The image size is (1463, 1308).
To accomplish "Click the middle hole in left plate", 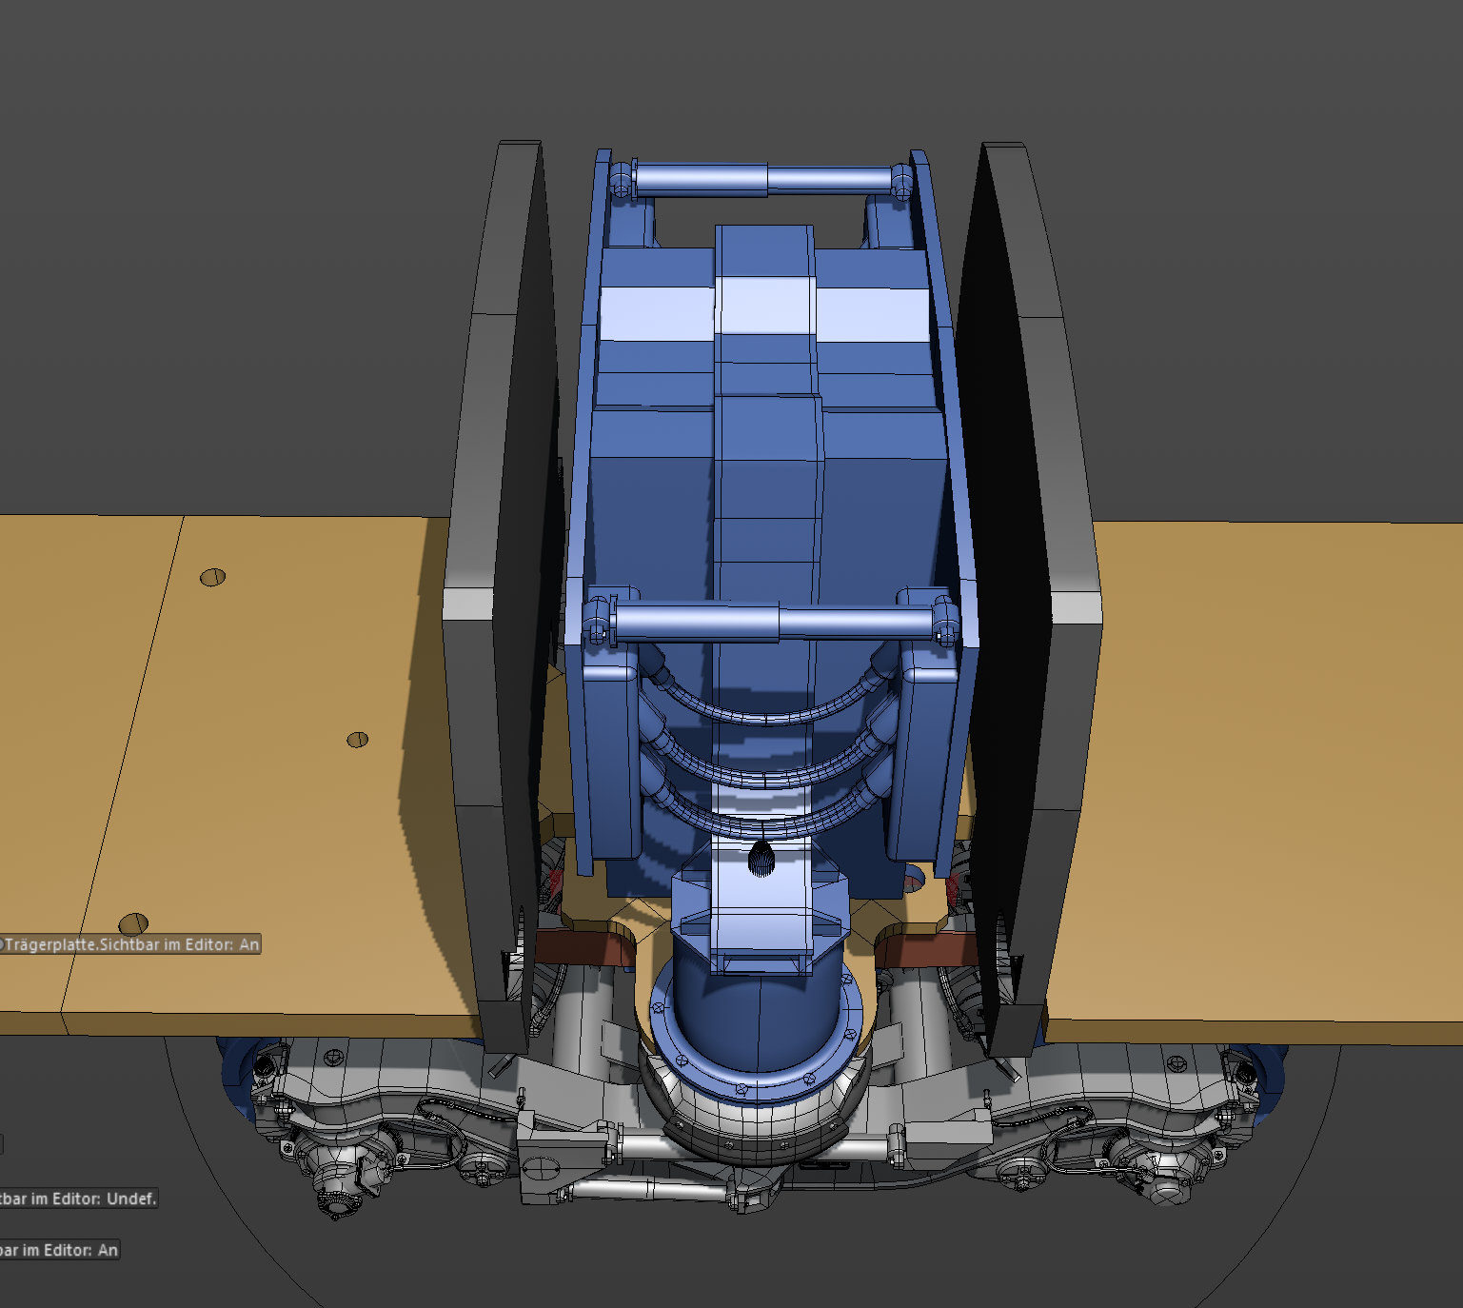I will coord(357,740).
